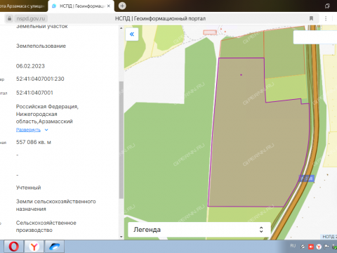The image size is (337, 253).
Task: Click the padlock site security icon
Action: (x=9, y=18)
